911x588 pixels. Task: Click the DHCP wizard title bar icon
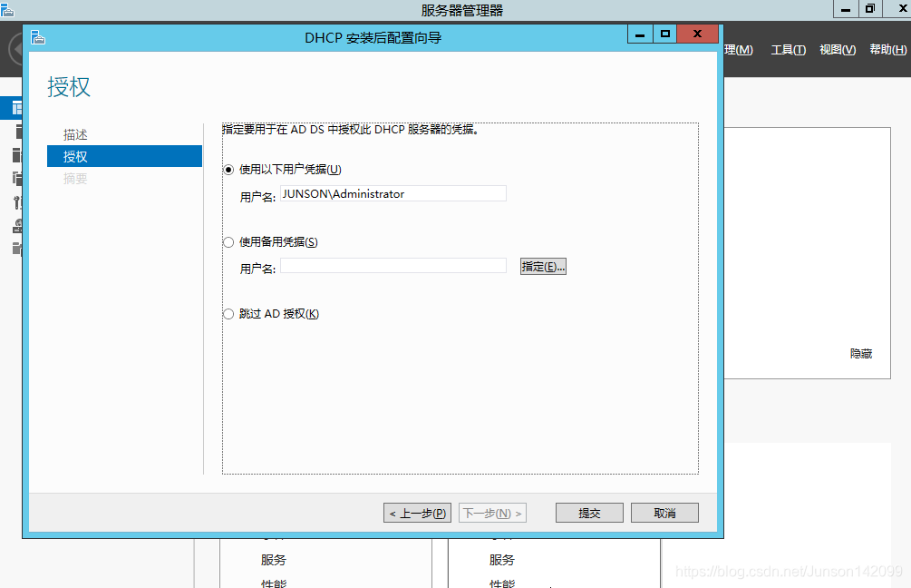[x=38, y=38]
